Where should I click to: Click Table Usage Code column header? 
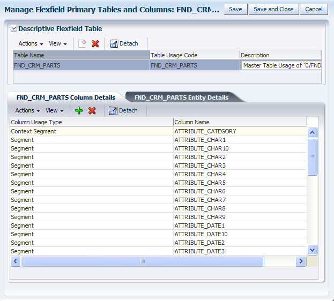point(195,55)
